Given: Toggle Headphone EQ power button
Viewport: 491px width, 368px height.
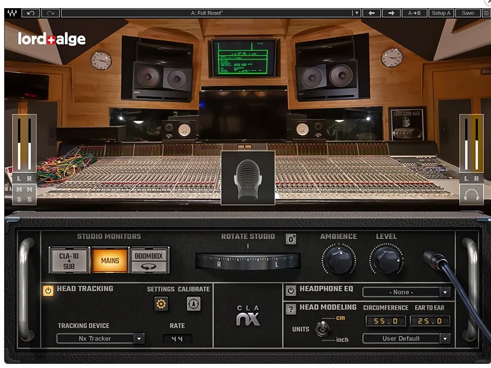Looking at the screenshot, I should pos(291,291).
